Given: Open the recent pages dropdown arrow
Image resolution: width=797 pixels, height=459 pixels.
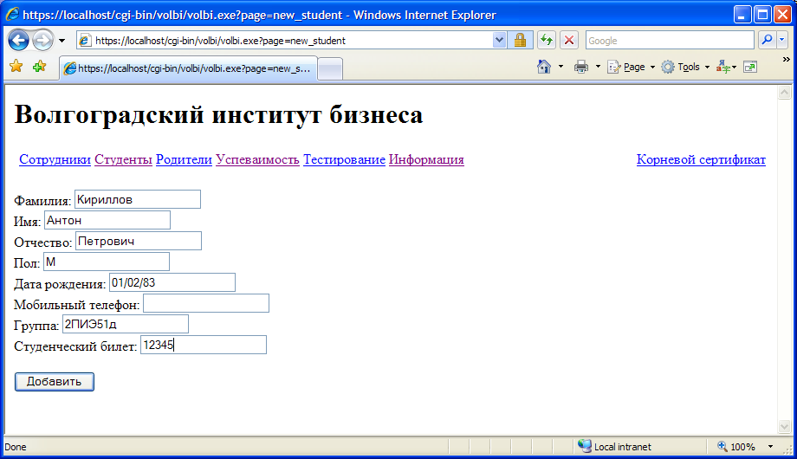Looking at the screenshot, I should tap(62, 41).
